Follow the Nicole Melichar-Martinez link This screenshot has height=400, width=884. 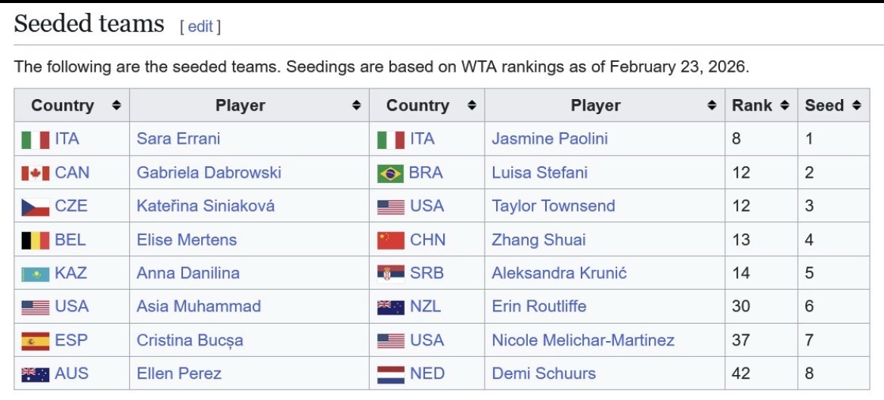coord(583,340)
